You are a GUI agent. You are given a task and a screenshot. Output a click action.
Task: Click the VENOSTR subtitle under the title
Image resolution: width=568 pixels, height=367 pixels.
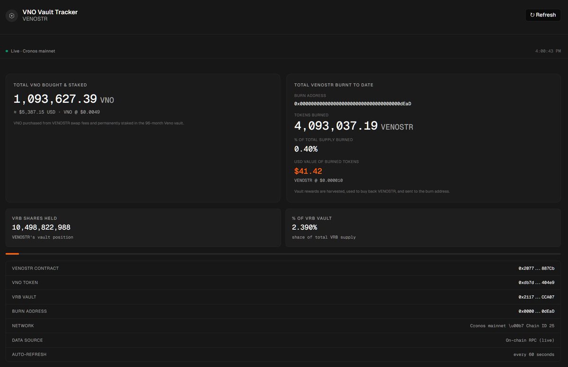point(35,19)
